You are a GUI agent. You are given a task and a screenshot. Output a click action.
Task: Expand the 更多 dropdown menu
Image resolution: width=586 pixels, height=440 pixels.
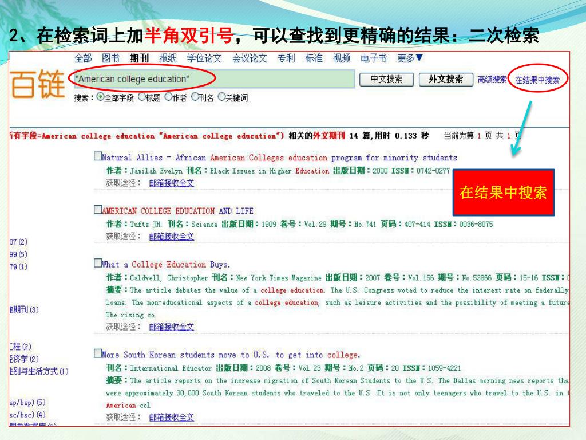[x=410, y=58]
